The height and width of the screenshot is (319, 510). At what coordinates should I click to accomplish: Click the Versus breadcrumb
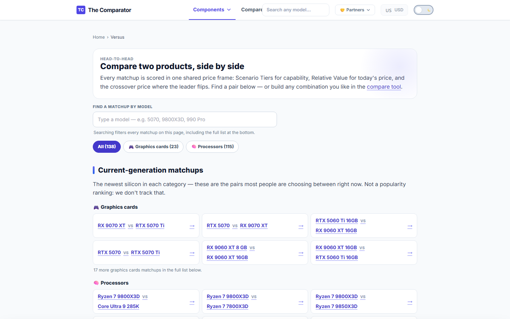pyautogui.click(x=117, y=37)
